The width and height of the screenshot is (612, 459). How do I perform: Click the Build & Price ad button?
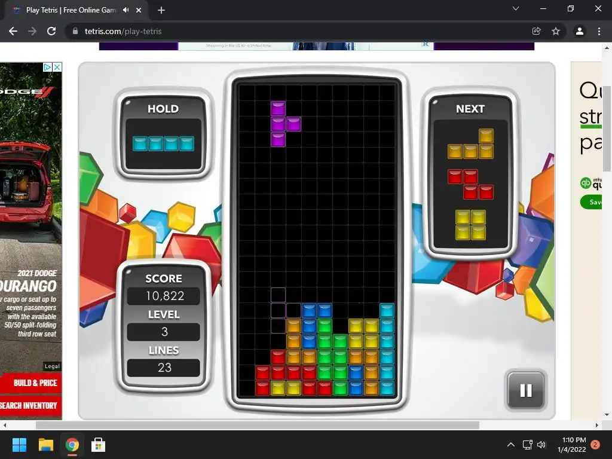point(31,383)
